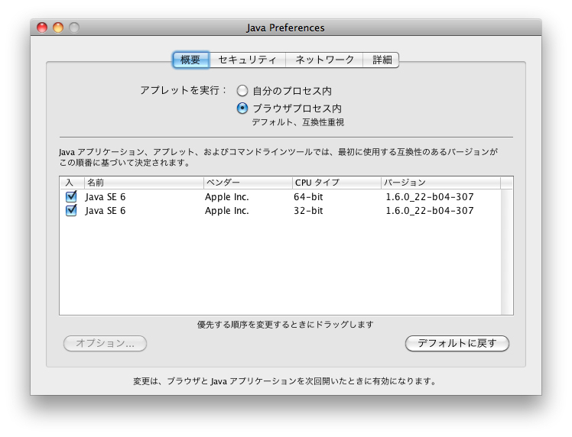Image resolution: width=572 pixels, height=437 pixels.
Task: Select the ブラウザプロセス内 radio button
Action: pyautogui.click(x=242, y=108)
